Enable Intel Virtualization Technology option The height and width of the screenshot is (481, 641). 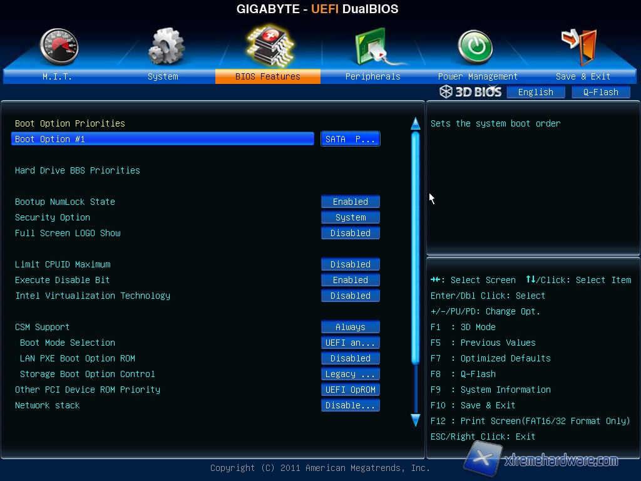click(x=350, y=296)
